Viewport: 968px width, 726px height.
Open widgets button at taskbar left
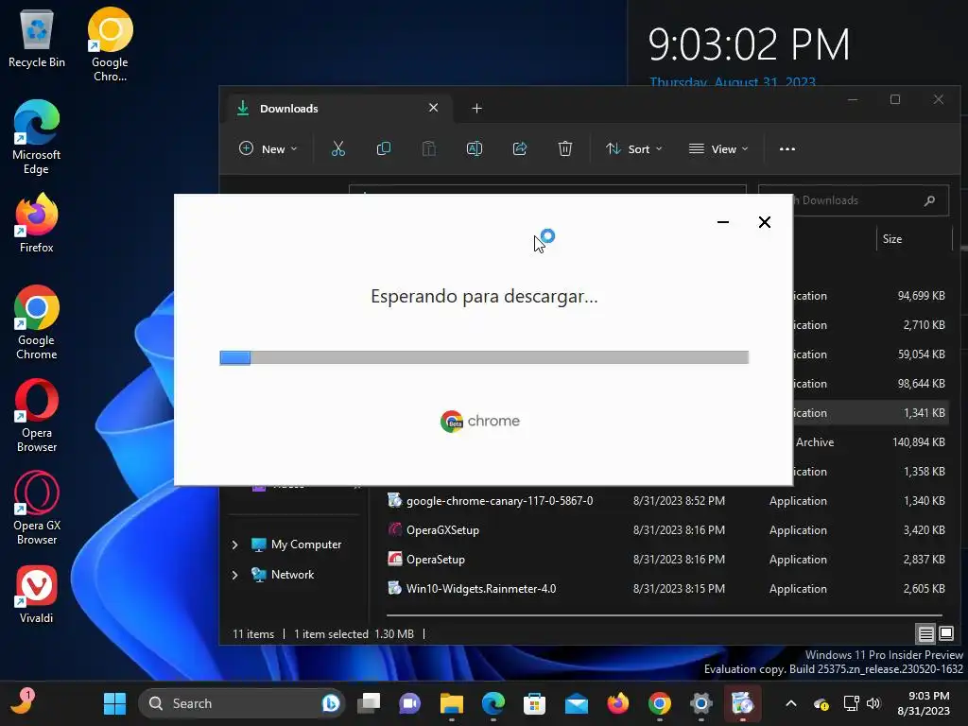[23, 702]
